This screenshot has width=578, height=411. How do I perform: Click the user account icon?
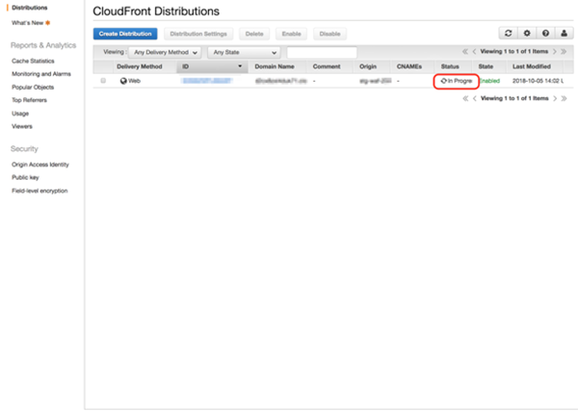coord(564,33)
